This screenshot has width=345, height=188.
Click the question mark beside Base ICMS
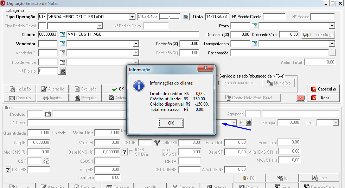124,152
